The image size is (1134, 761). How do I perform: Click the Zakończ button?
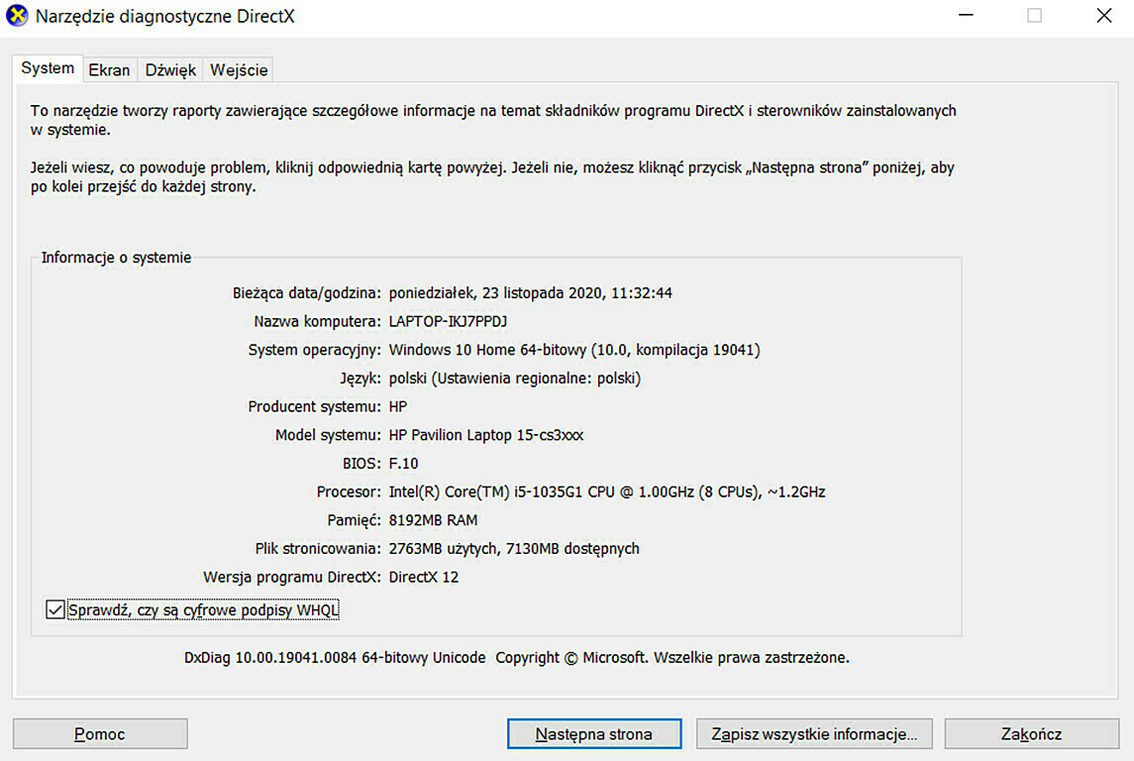pyautogui.click(x=1031, y=734)
